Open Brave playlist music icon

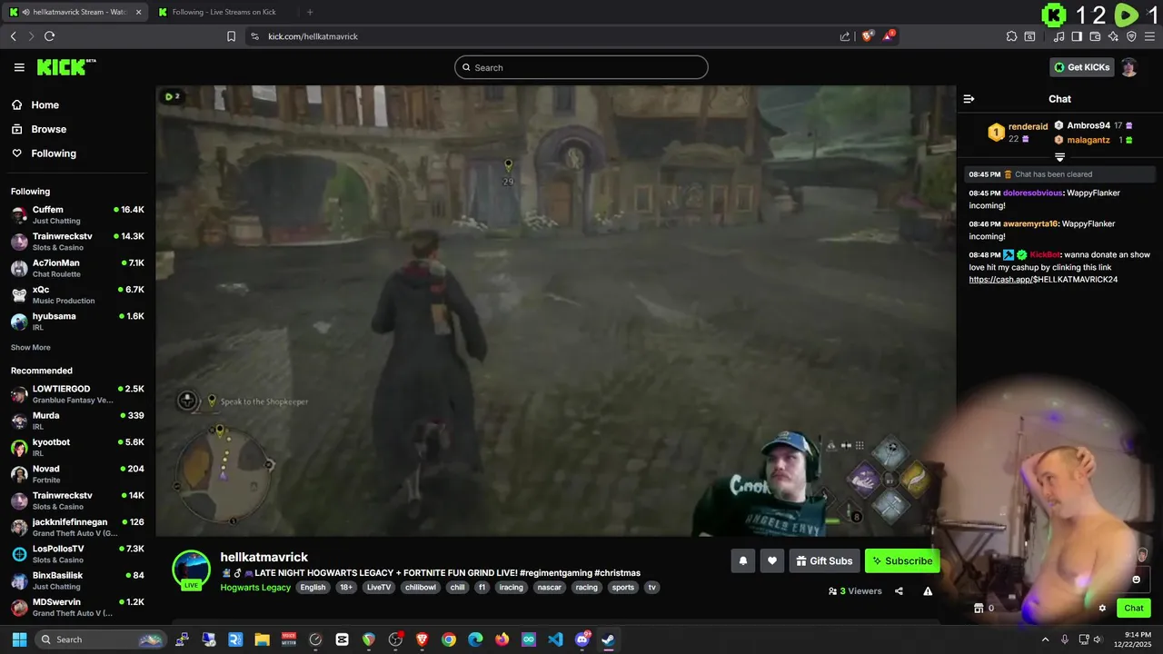(x=1059, y=36)
